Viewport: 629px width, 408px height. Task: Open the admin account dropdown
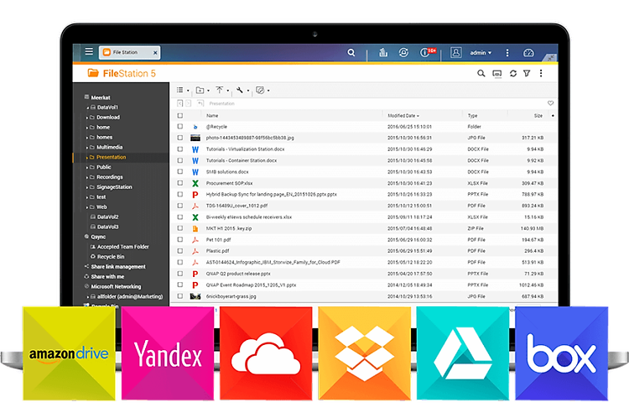point(481,53)
